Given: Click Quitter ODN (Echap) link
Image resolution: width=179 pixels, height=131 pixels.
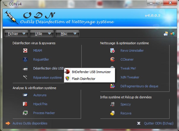Looking at the screenshot, I should tap(159, 123).
